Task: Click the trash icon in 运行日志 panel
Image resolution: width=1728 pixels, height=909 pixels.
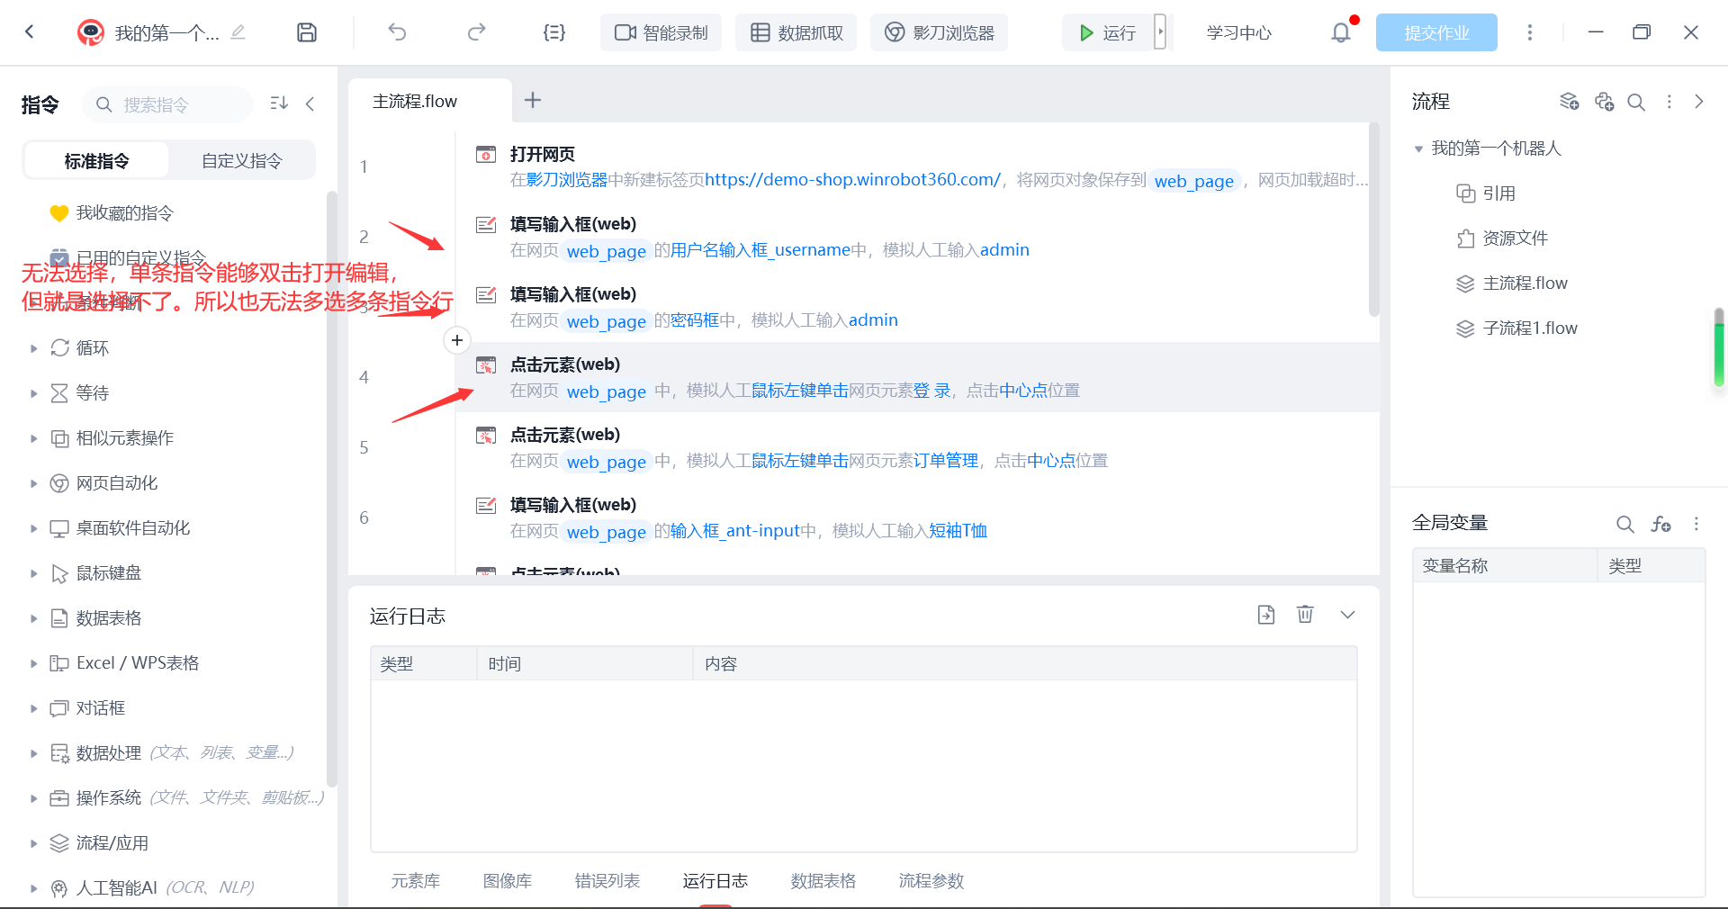Action: [1304, 615]
